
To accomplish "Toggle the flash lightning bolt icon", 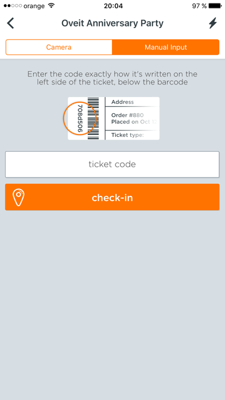I will 213,23.
